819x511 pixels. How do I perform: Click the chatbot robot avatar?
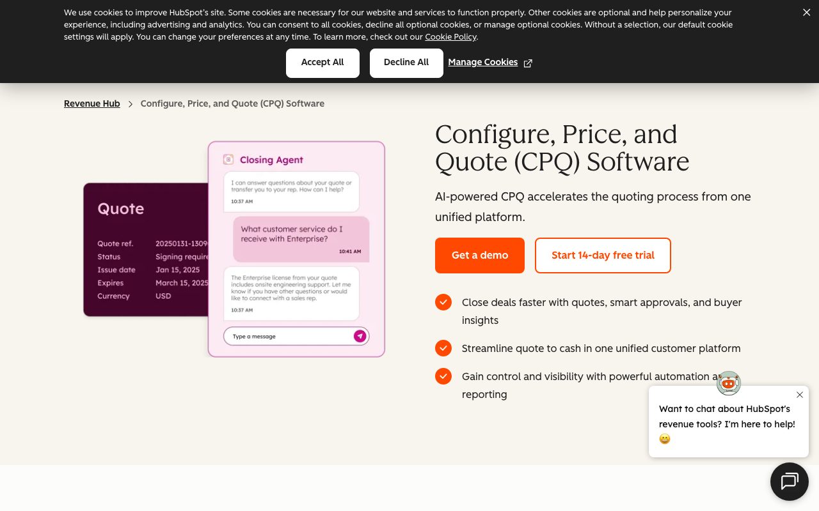[729, 383]
